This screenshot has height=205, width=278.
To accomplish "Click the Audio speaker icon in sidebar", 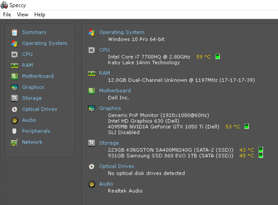I will (x=14, y=120).
